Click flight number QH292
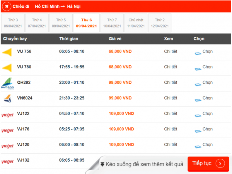The height and width of the screenshot is (174, 232). 24,82
